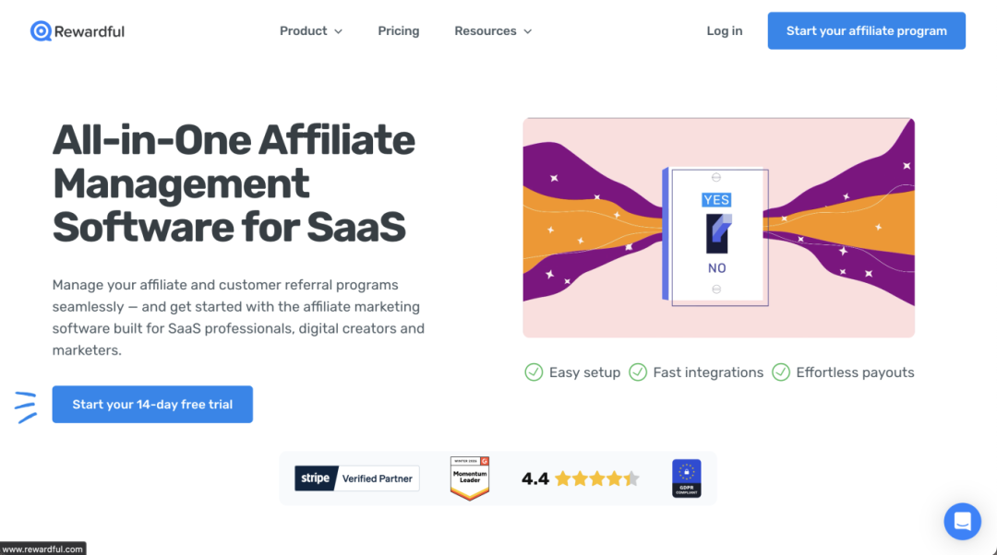Go to the Pricing page

tap(399, 30)
